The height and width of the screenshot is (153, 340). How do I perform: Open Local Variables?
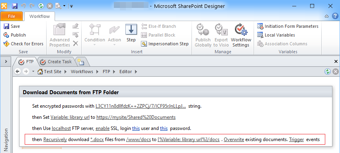pyautogui.click(x=276, y=35)
